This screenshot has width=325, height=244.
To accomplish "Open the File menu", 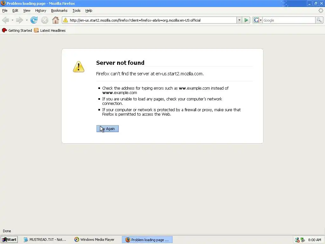I will click(x=5, y=10).
